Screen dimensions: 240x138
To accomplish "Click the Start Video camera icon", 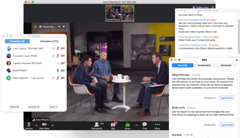I will [x=44, y=125].
